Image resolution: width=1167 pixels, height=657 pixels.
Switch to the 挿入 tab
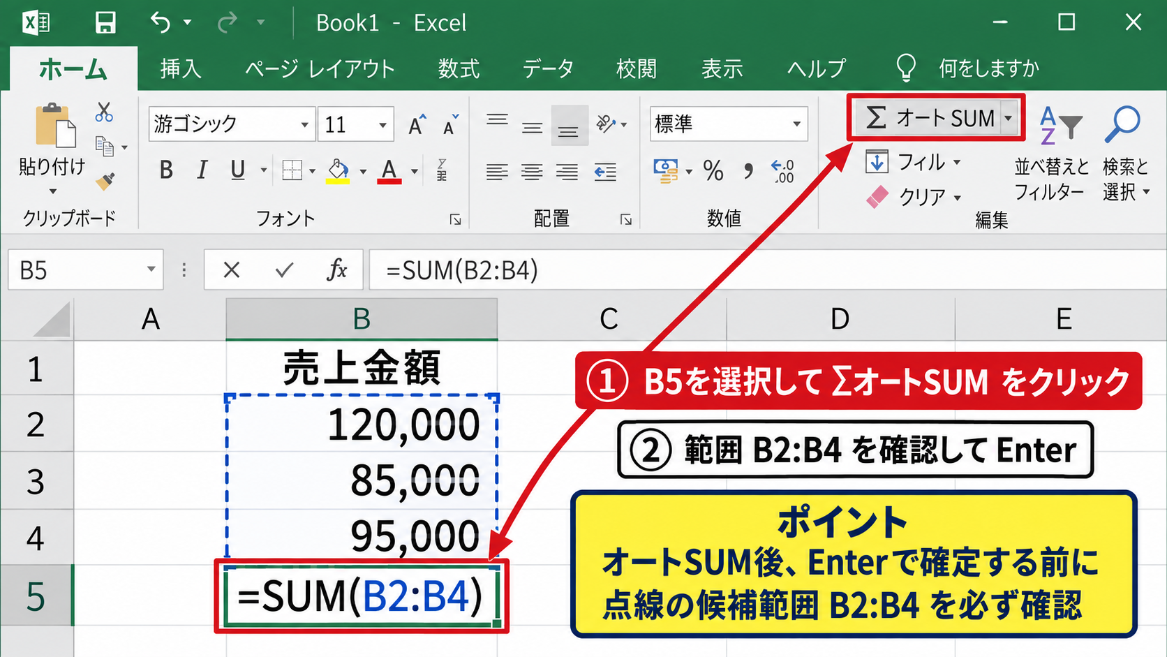181,68
